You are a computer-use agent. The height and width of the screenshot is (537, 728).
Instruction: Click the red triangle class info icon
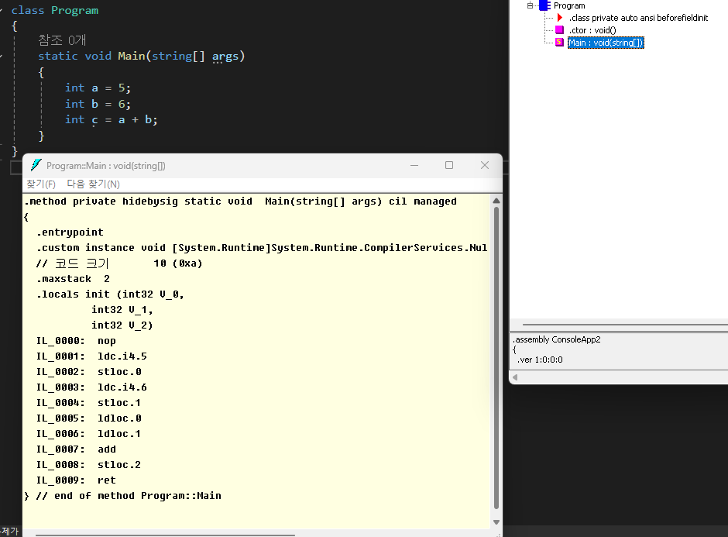[x=559, y=18]
